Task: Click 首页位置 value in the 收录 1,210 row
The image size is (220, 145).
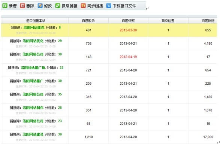Action: 168,137
